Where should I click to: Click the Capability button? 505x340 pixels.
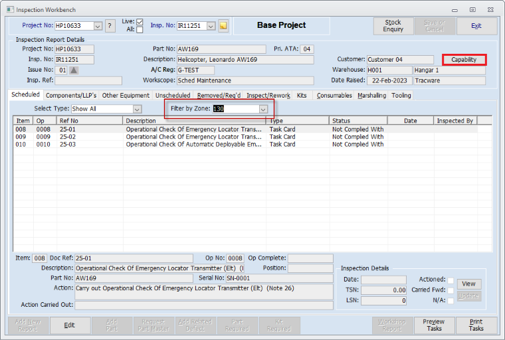tap(464, 60)
